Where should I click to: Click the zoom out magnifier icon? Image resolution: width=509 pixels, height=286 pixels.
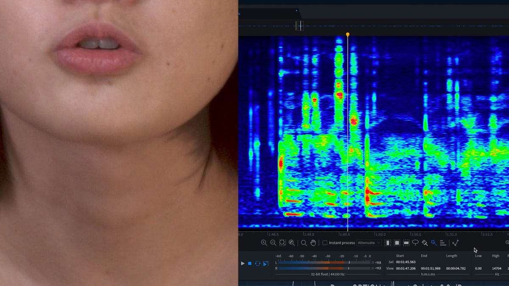pos(273,243)
